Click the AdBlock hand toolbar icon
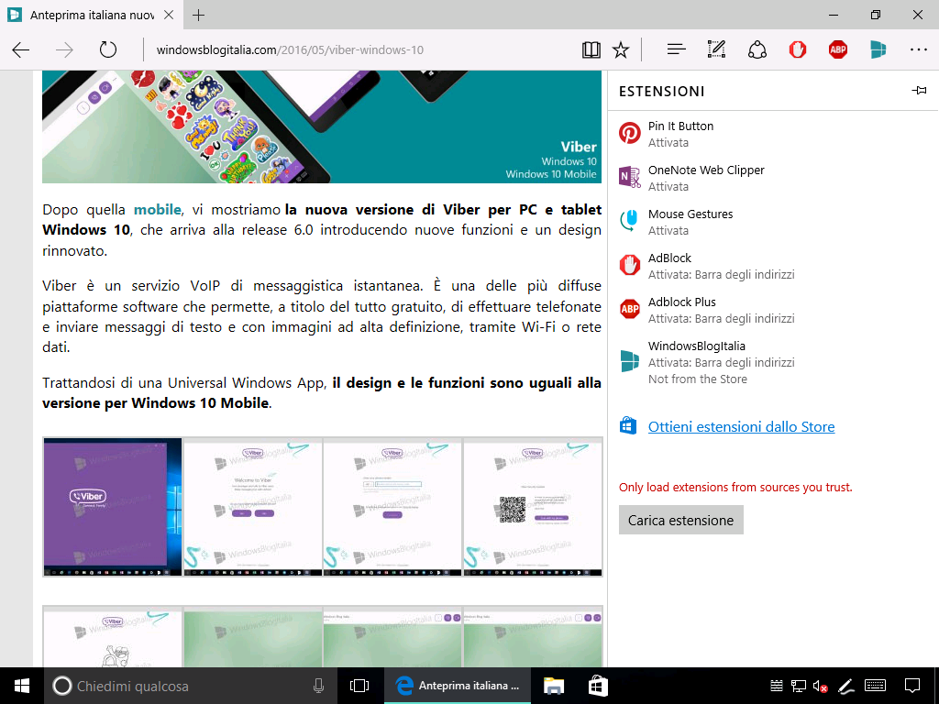 pyautogui.click(x=798, y=49)
